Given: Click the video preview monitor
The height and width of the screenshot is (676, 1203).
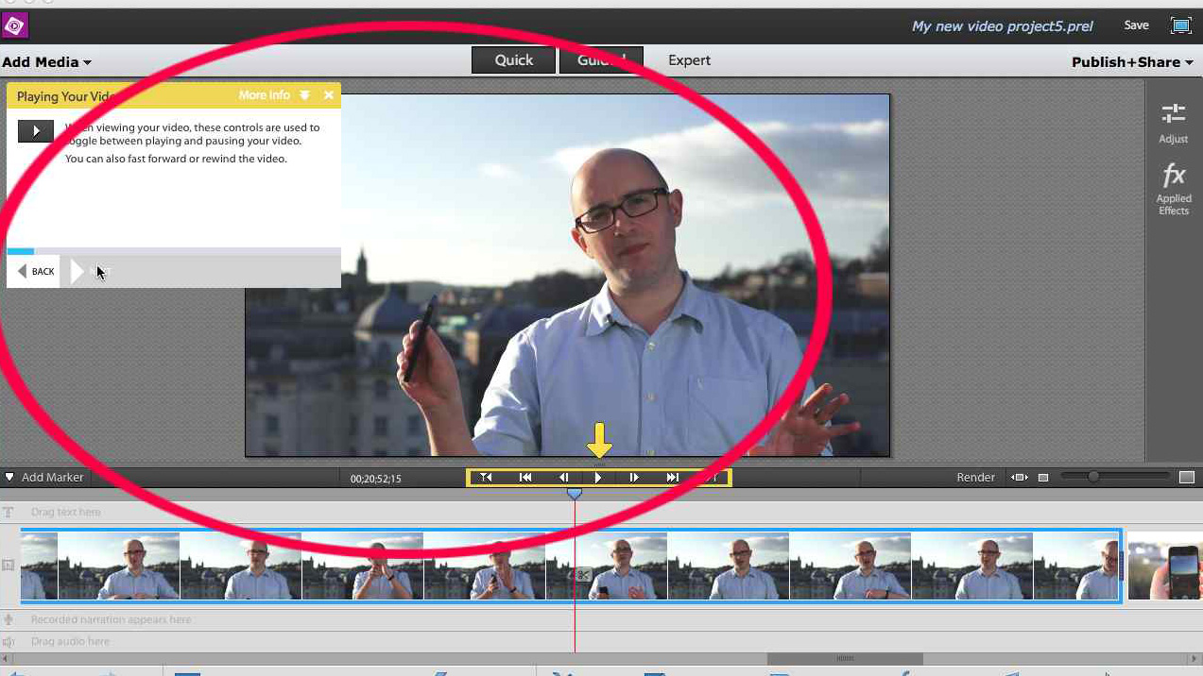Looking at the screenshot, I should pyautogui.click(x=567, y=275).
